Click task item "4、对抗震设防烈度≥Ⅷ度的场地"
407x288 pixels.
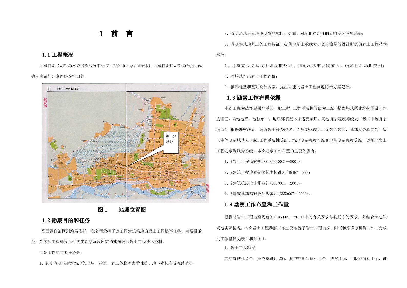point(305,66)
